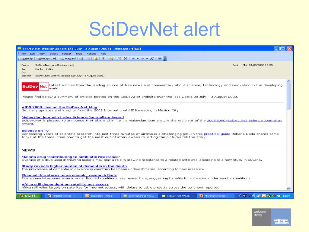Go to Previous Item with up arrow

tap(133, 59)
